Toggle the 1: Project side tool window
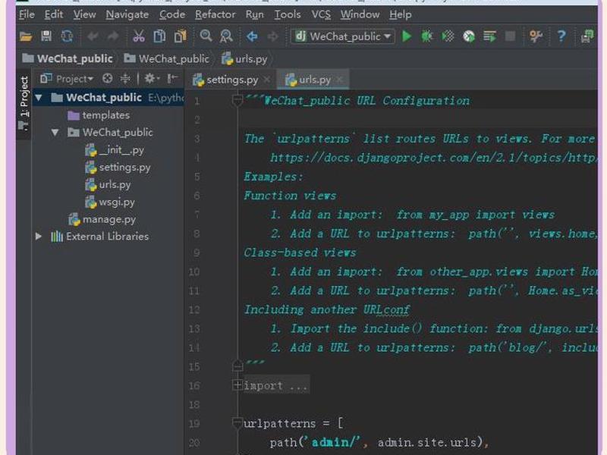Screen dimensions: 607x455 click(24, 102)
